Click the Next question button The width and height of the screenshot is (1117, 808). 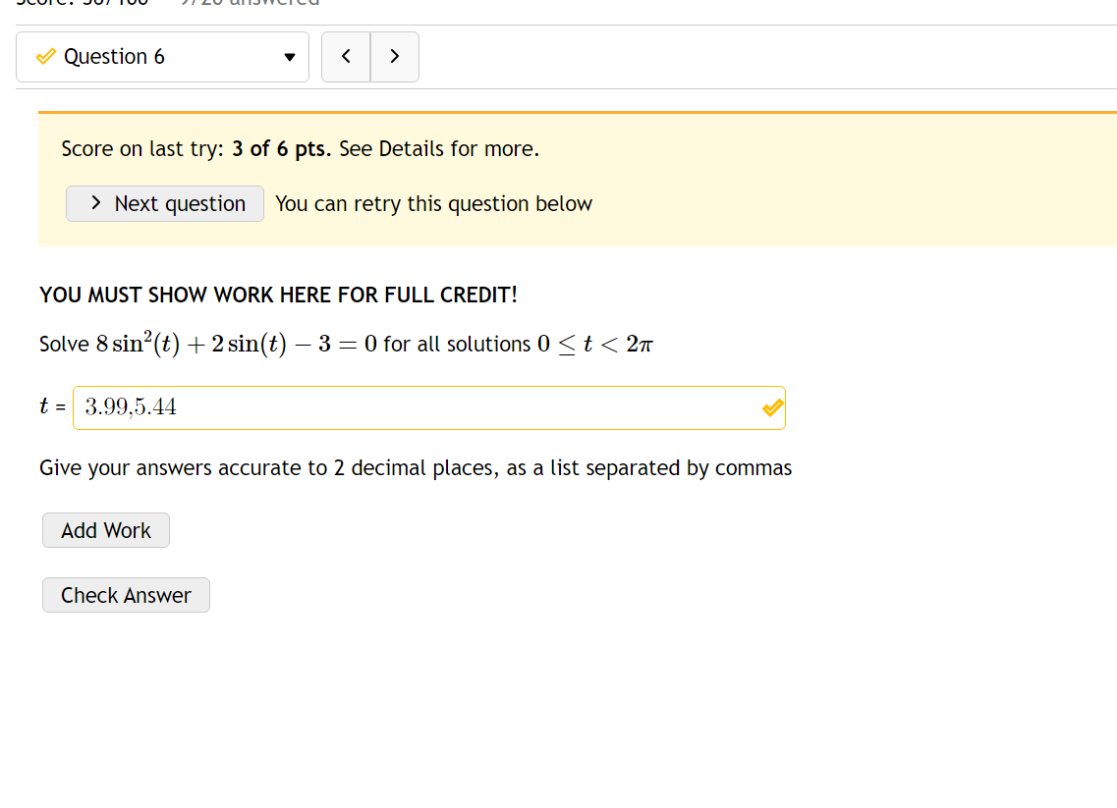coord(164,203)
